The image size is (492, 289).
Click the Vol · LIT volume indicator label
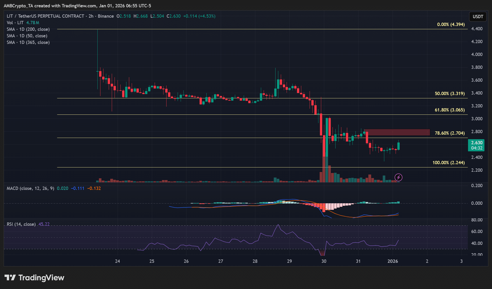point(15,23)
